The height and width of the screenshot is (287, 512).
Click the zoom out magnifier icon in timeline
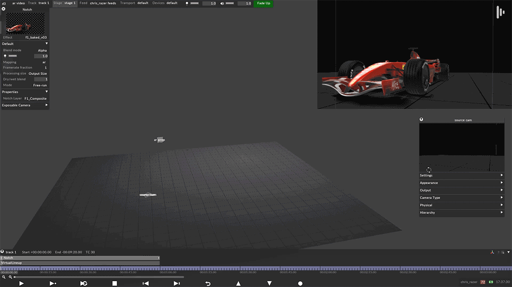(x=3, y=277)
